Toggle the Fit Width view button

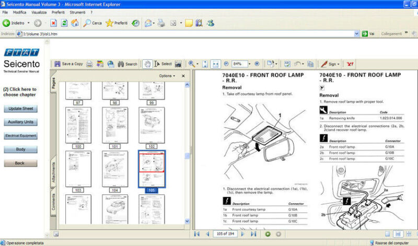216,64
